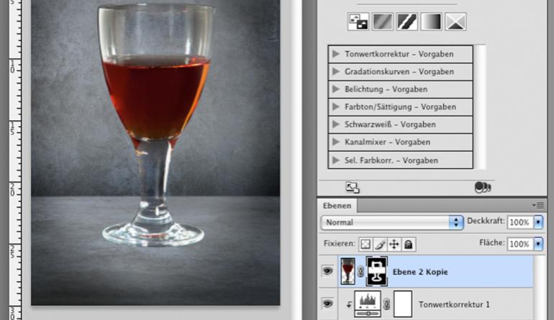Screen dimensions: 554x320
Task: Expand Belichtung – Vorgaben presets
Action: [x=336, y=89]
